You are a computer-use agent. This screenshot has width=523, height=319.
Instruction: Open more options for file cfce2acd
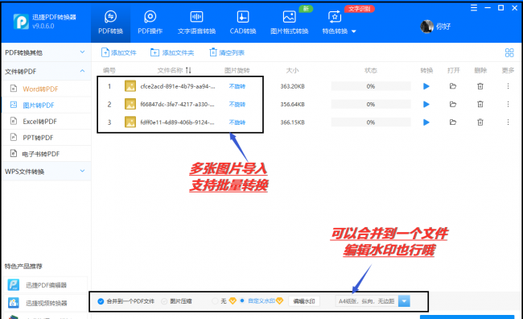[x=508, y=86]
